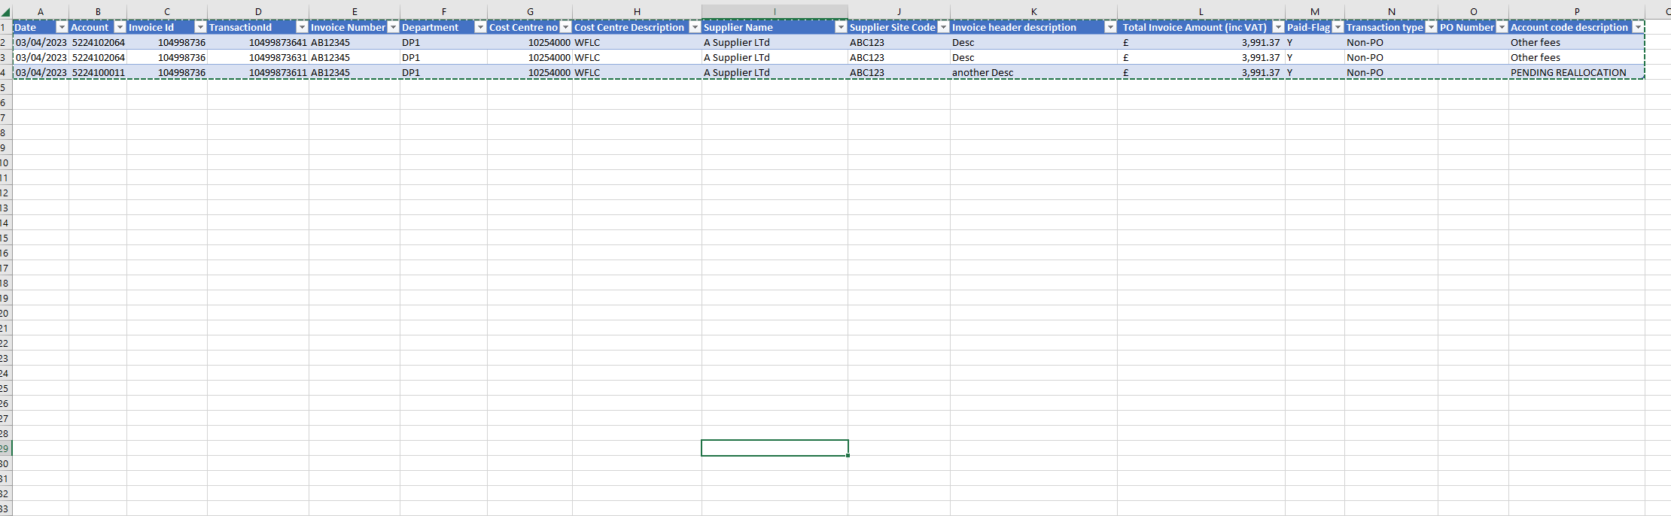The image size is (1671, 516).
Task: Select column K header
Action: coord(1033,11)
